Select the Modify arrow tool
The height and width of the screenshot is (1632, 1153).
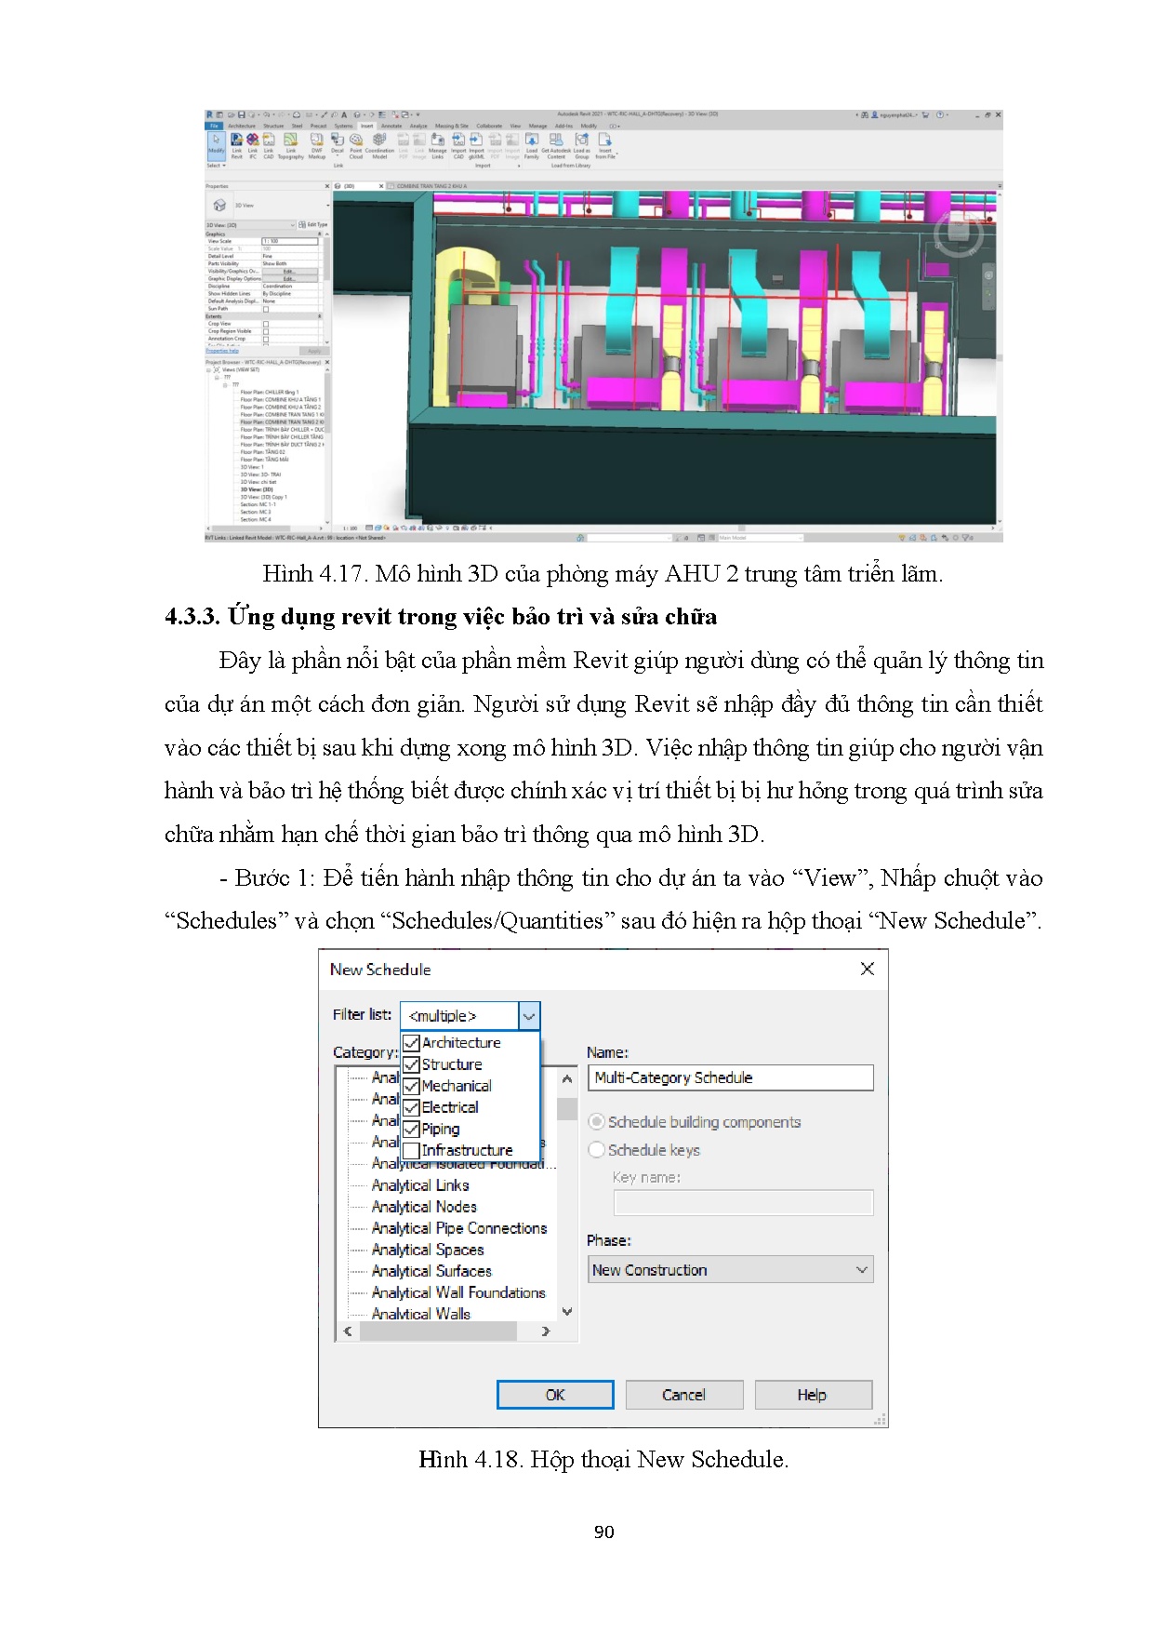coord(216,141)
